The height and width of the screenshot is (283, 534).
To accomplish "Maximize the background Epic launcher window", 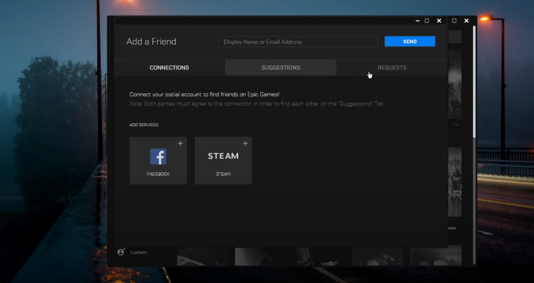I will point(454,21).
